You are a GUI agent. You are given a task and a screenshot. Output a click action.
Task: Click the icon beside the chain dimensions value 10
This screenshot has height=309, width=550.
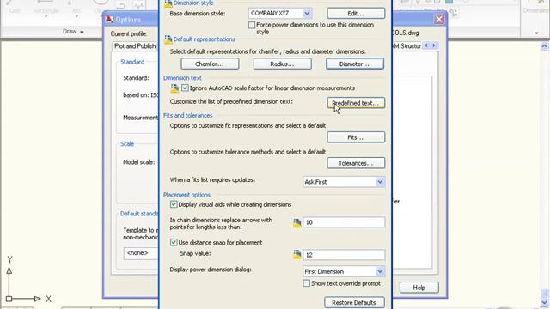point(297,222)
